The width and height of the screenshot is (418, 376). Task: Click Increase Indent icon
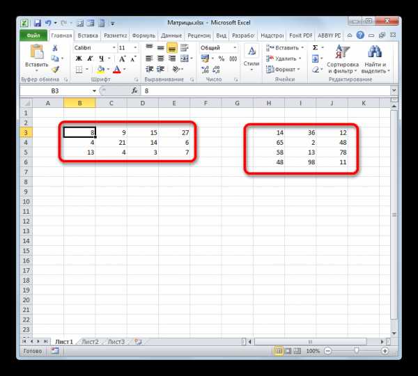tap(160, 70)
